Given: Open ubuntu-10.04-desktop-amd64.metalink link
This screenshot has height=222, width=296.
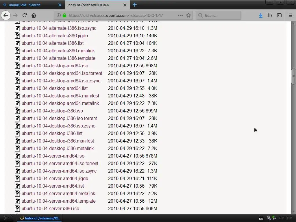Looking at the screenshot, I should [60, 103].
